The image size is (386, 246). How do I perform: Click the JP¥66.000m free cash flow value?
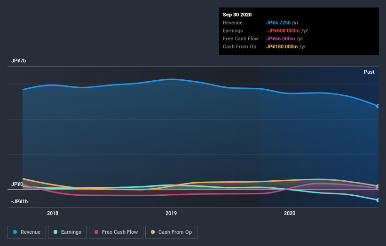280,38
